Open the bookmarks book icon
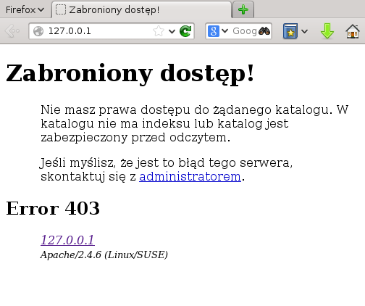Viewport: 365px width, 306px height. [290, 31]
